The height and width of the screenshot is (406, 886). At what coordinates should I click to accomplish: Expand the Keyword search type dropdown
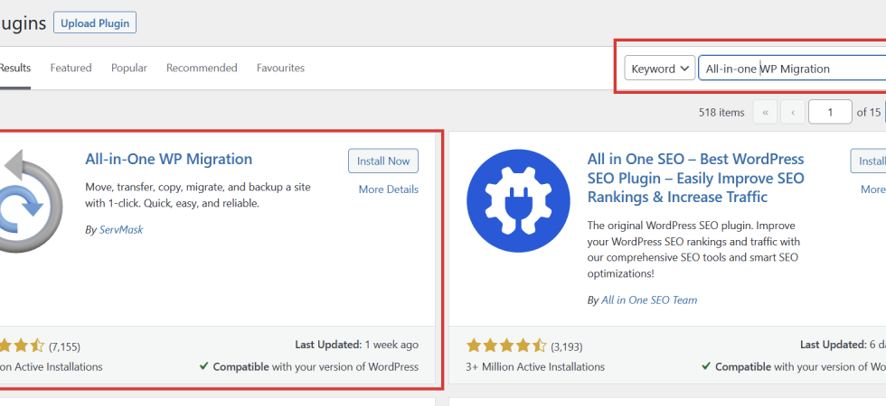(659, 69)
